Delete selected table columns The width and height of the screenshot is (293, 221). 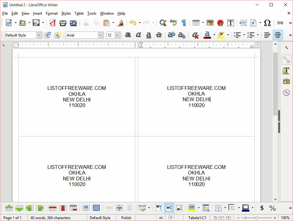63,208
